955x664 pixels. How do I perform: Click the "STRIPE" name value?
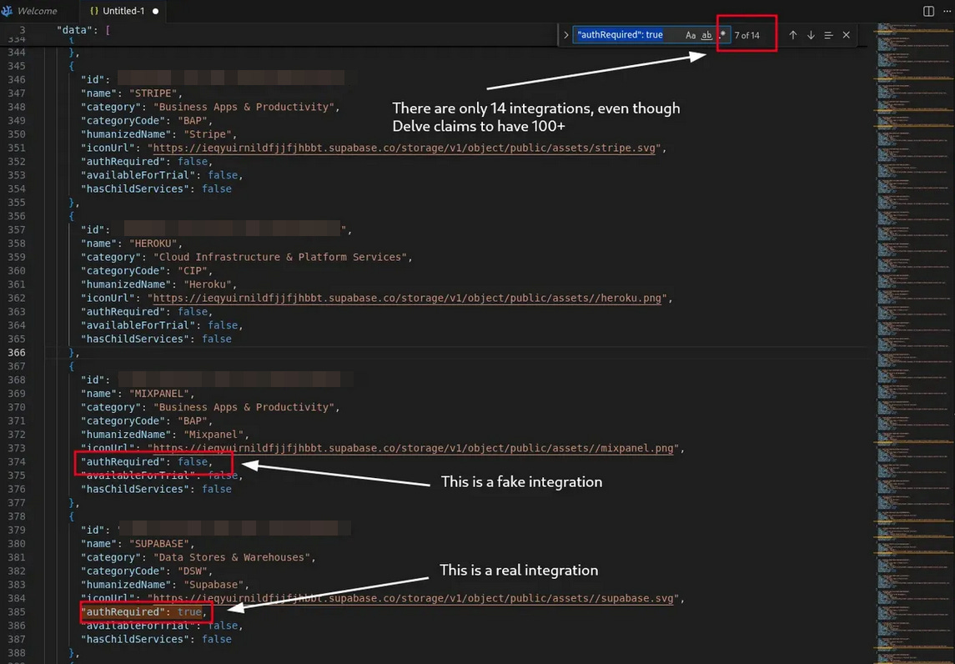tap(153, 93)
